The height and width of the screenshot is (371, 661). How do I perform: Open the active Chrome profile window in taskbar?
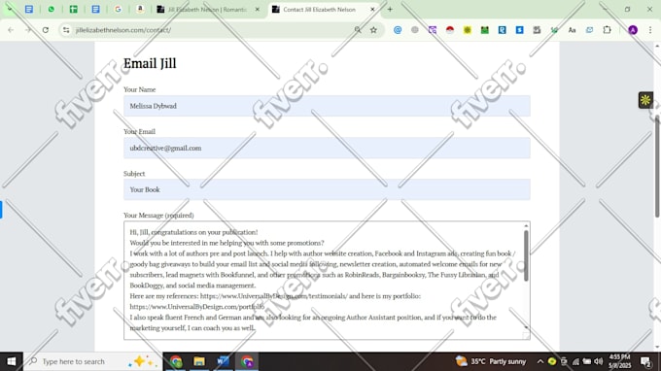coord(247,361)
